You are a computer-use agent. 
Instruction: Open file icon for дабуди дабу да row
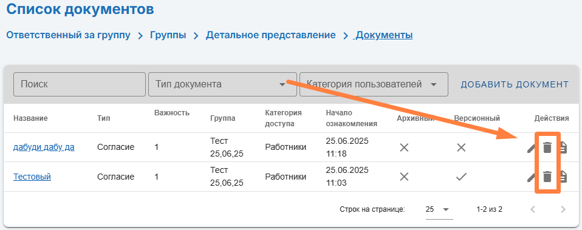coord(563,147)
